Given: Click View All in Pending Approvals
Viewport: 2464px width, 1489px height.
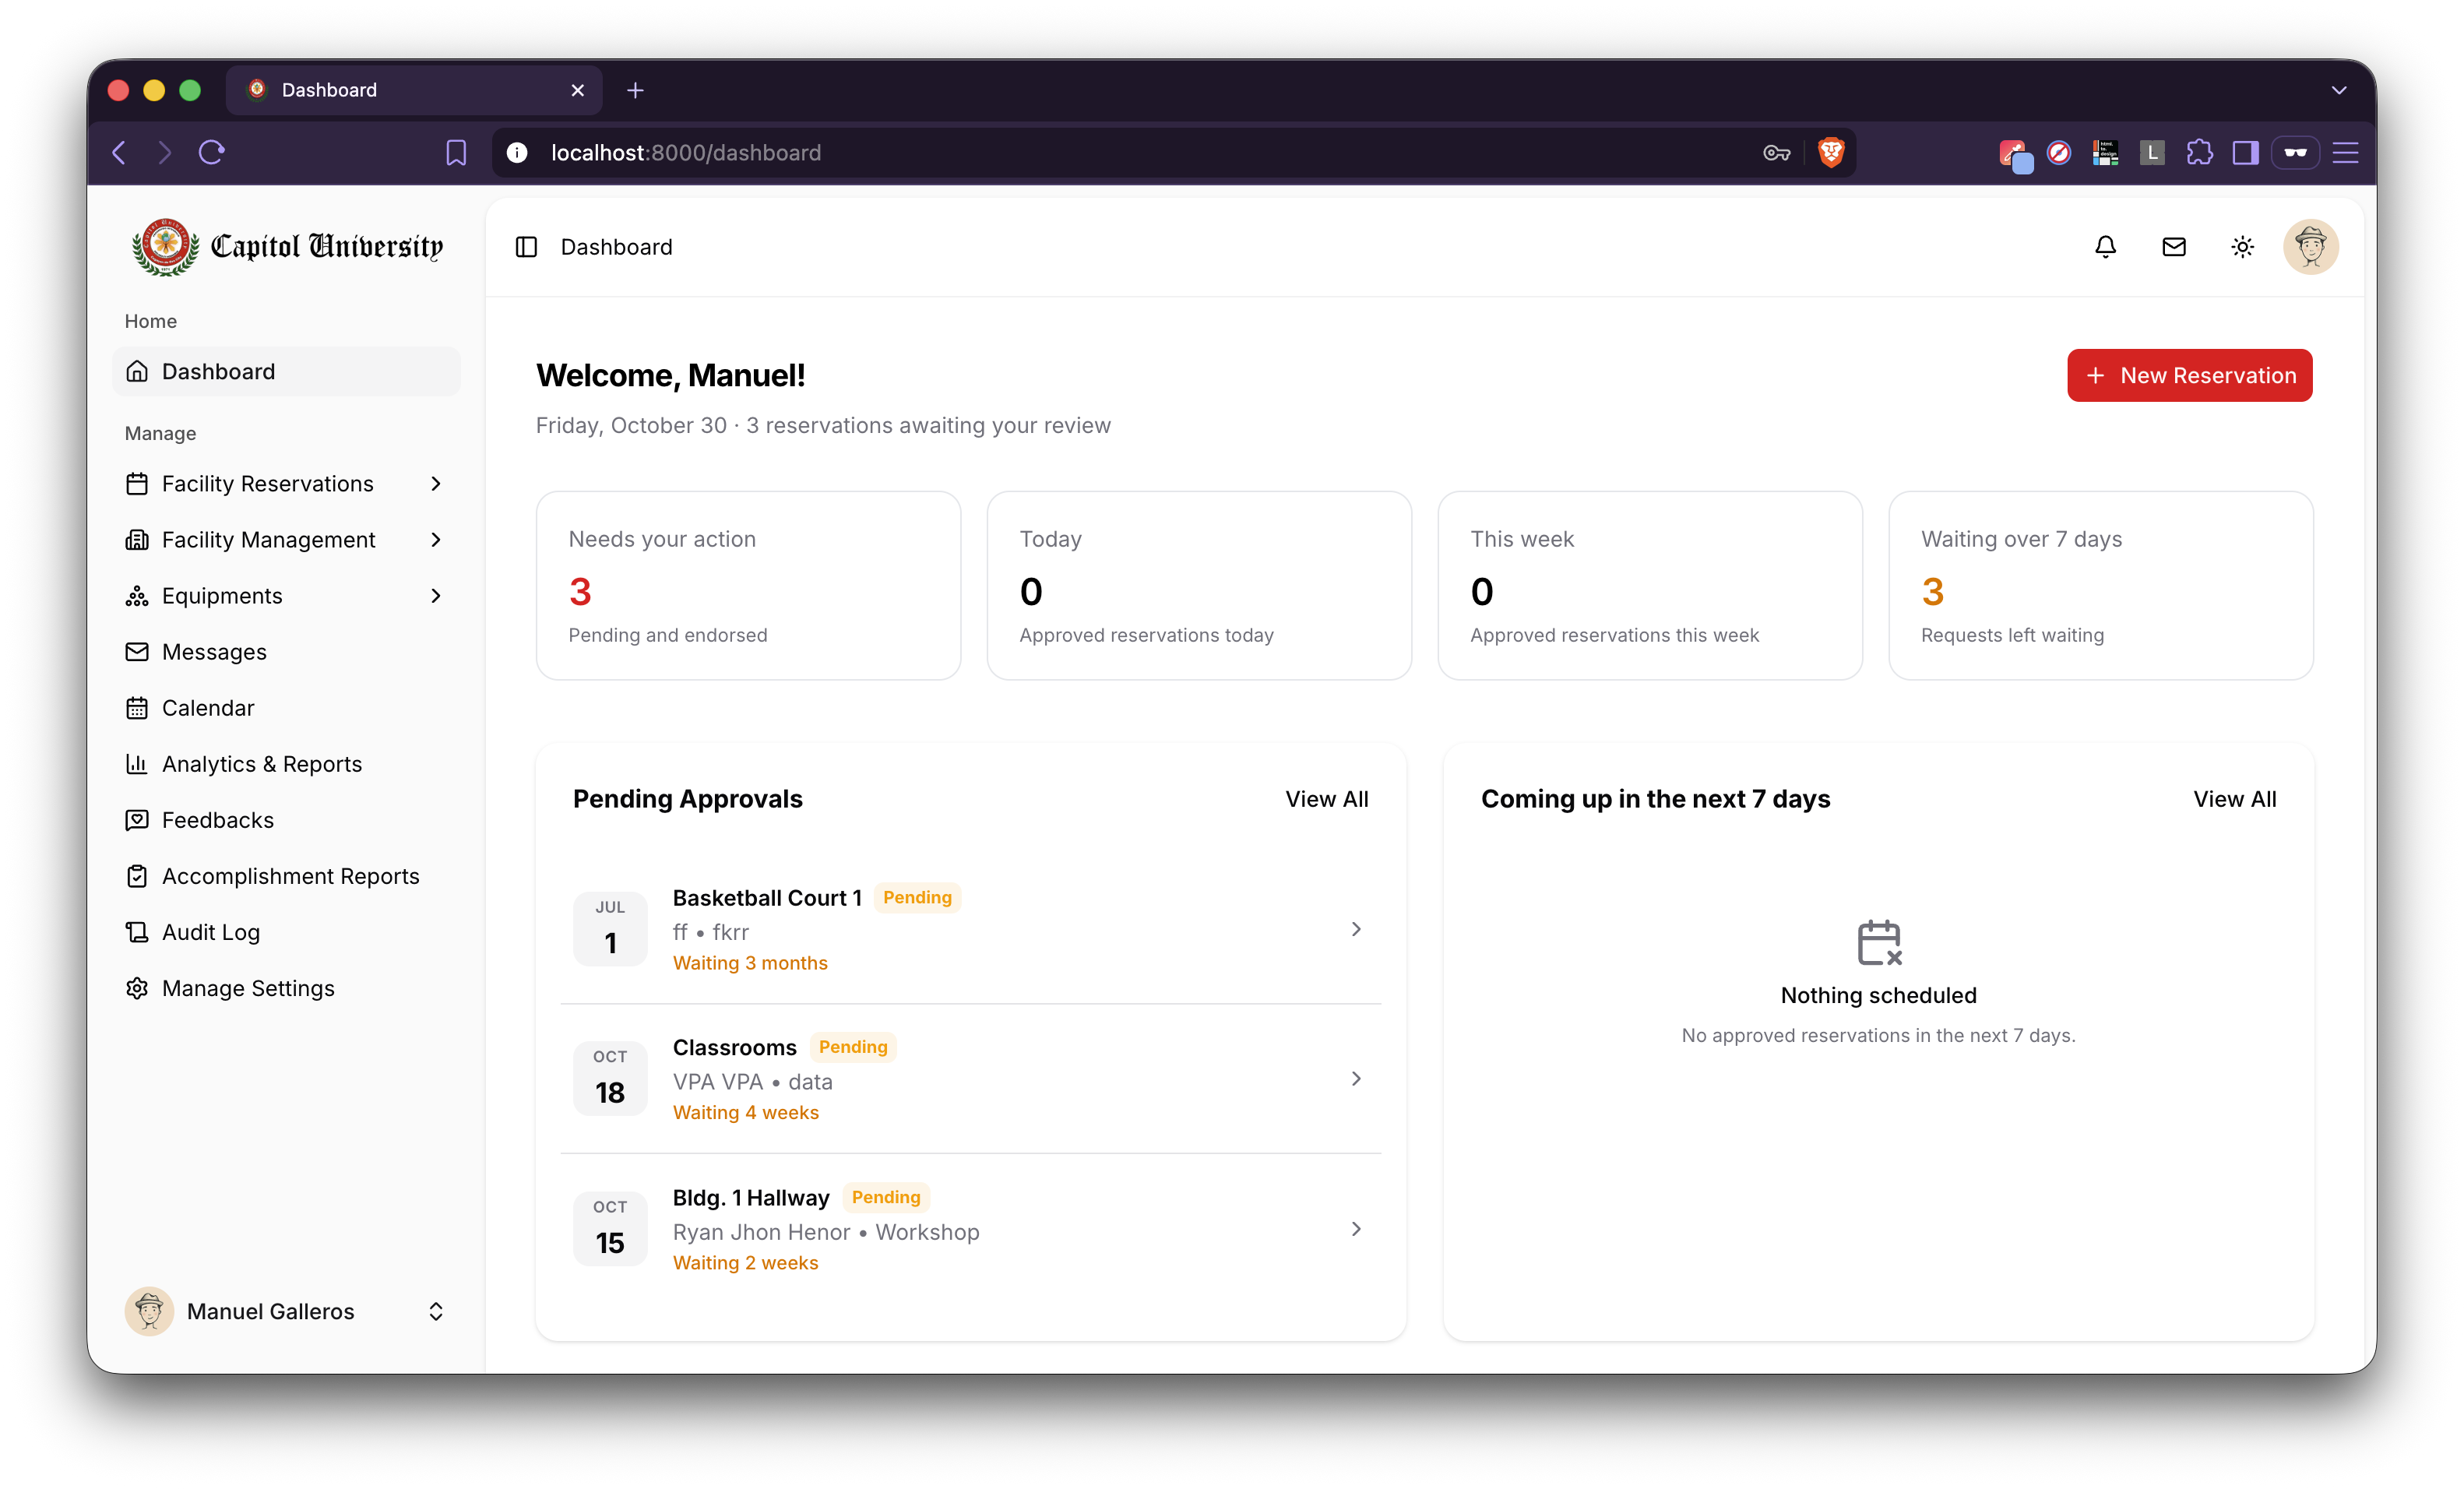Looking at the screenshot, I should pyautogui.click(x=1326, y=799).
